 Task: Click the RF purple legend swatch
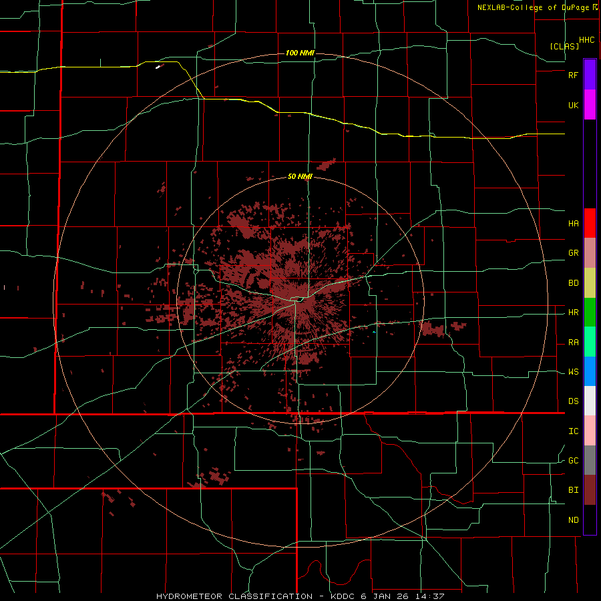(590, 75)
